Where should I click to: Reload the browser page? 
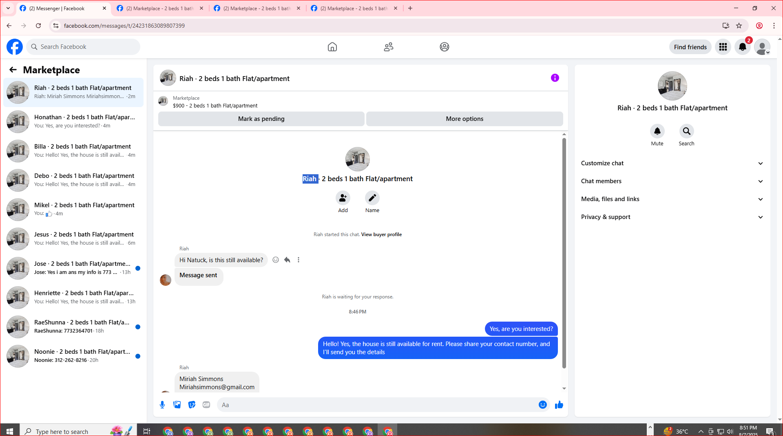pos(38,26)
